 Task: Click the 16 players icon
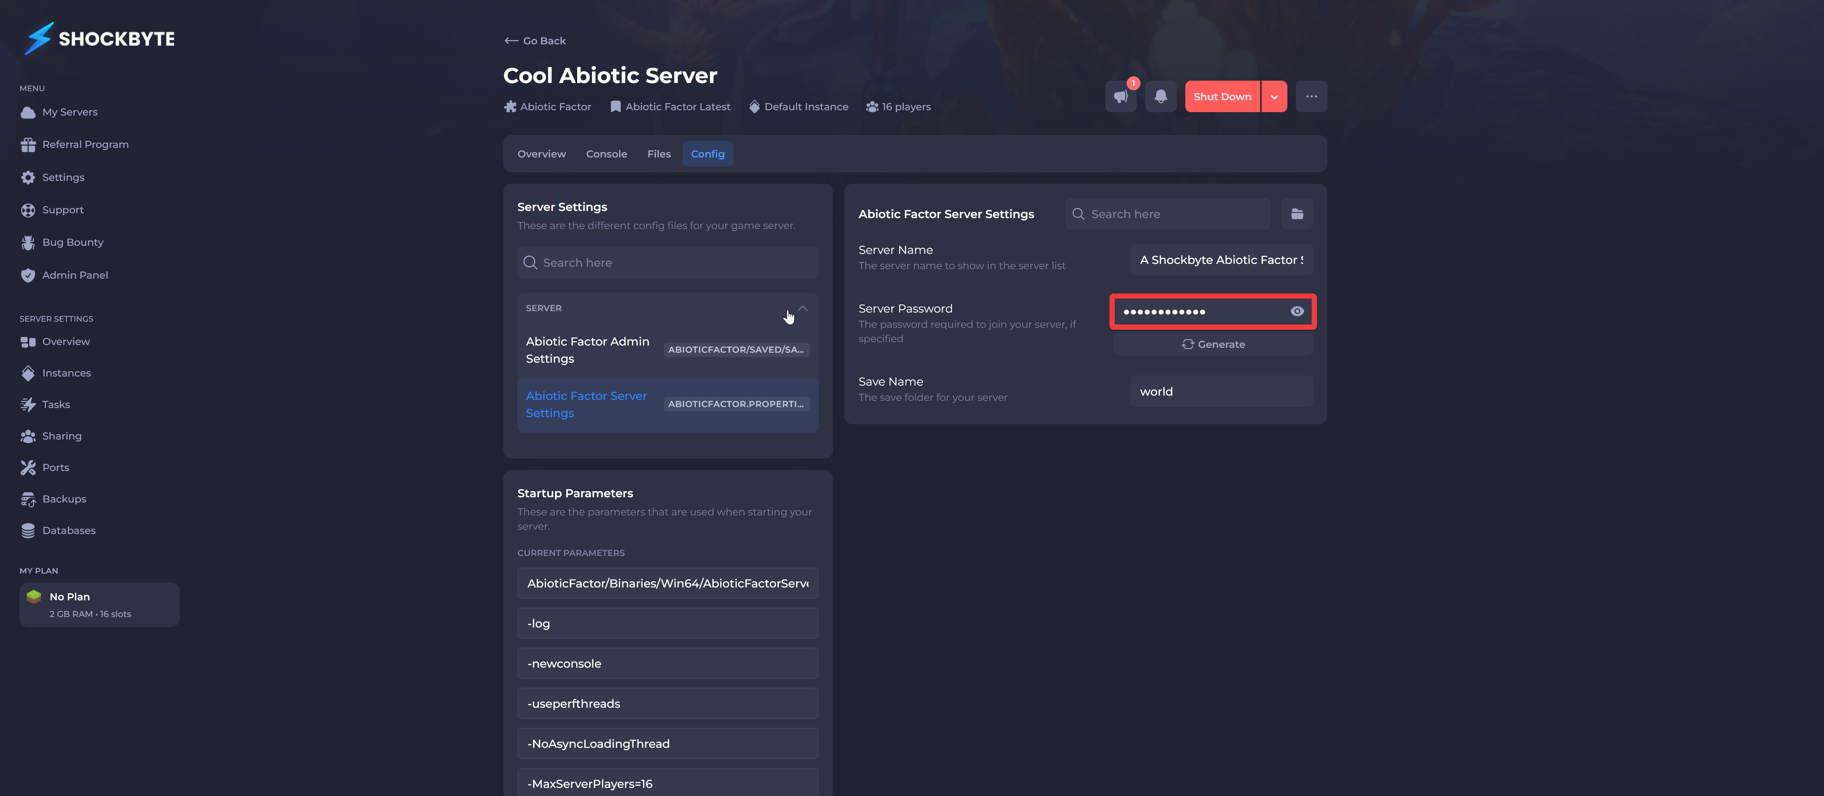tap(872, 107)
